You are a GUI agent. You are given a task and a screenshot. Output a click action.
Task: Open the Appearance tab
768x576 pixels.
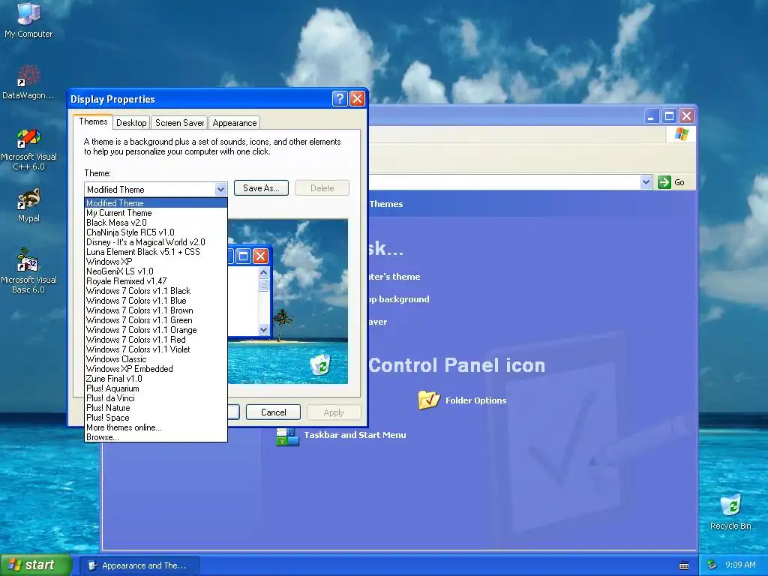click(234, 122)
